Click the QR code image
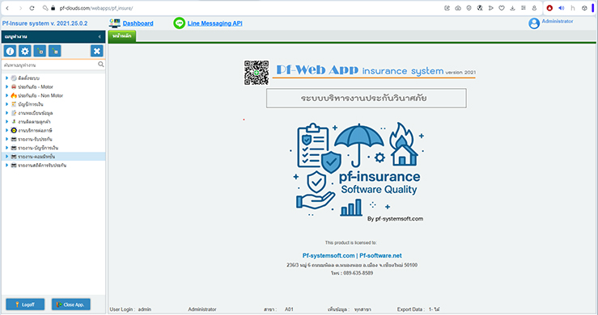 point(257,73)
